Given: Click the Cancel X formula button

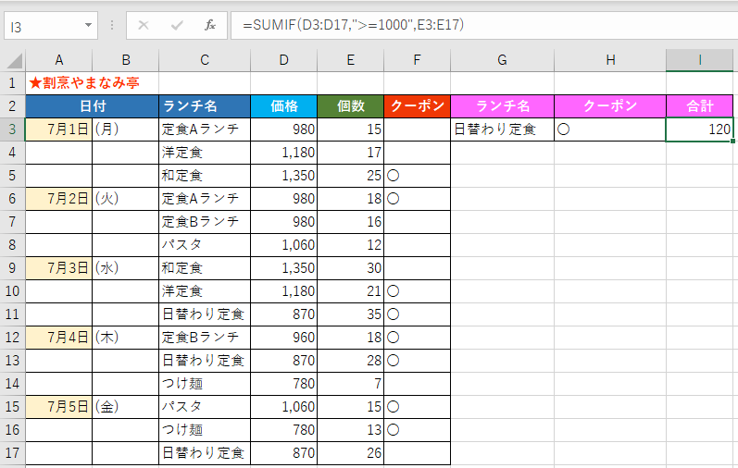Looking at the screenshot, I should 144,25.
